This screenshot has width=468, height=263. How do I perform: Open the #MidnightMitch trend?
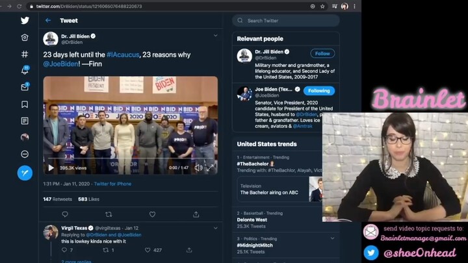255,245
